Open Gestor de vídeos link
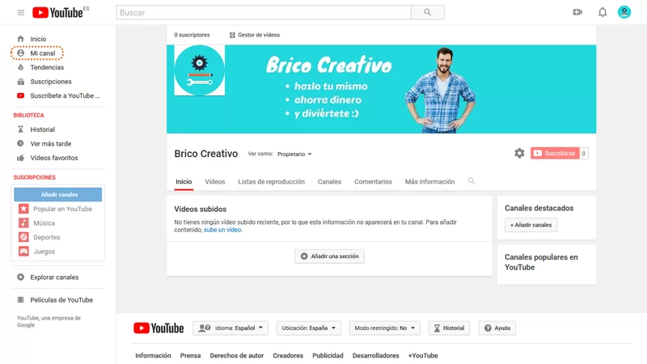The width and height of the screenshot is (647, 364). 255,35
